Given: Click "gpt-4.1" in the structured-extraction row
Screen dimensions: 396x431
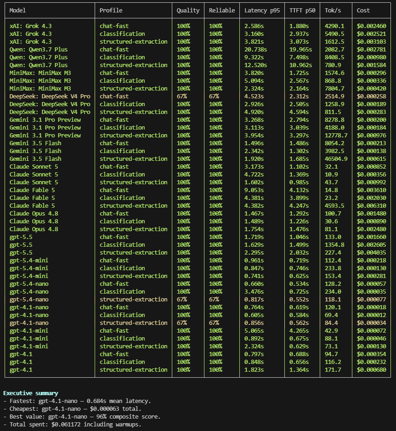Looking at the screenshot, I should point(21,370).
